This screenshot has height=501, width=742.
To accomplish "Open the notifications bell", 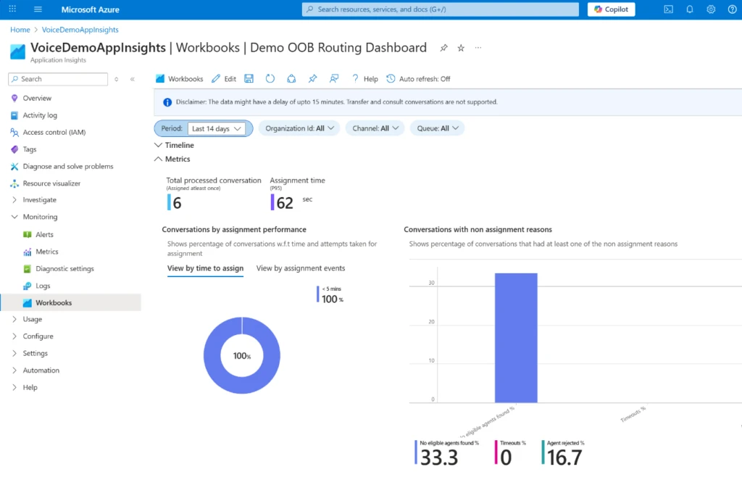I will [x=689, y=9].
